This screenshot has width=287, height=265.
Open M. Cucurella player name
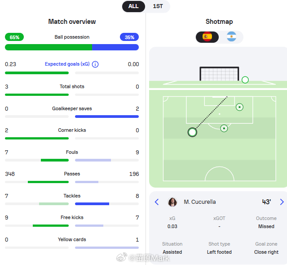[200, 202]
